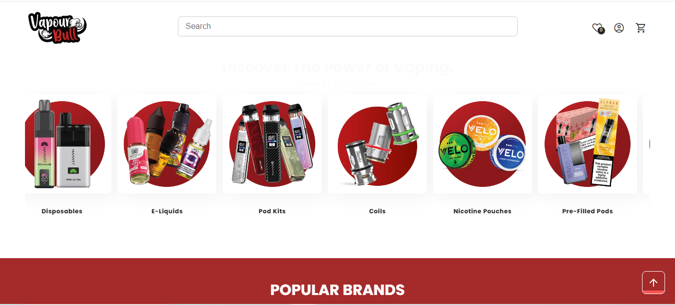This screenshot has height=305, width=675.
Task: Click the Popular Brands heading
Action: 337,290
